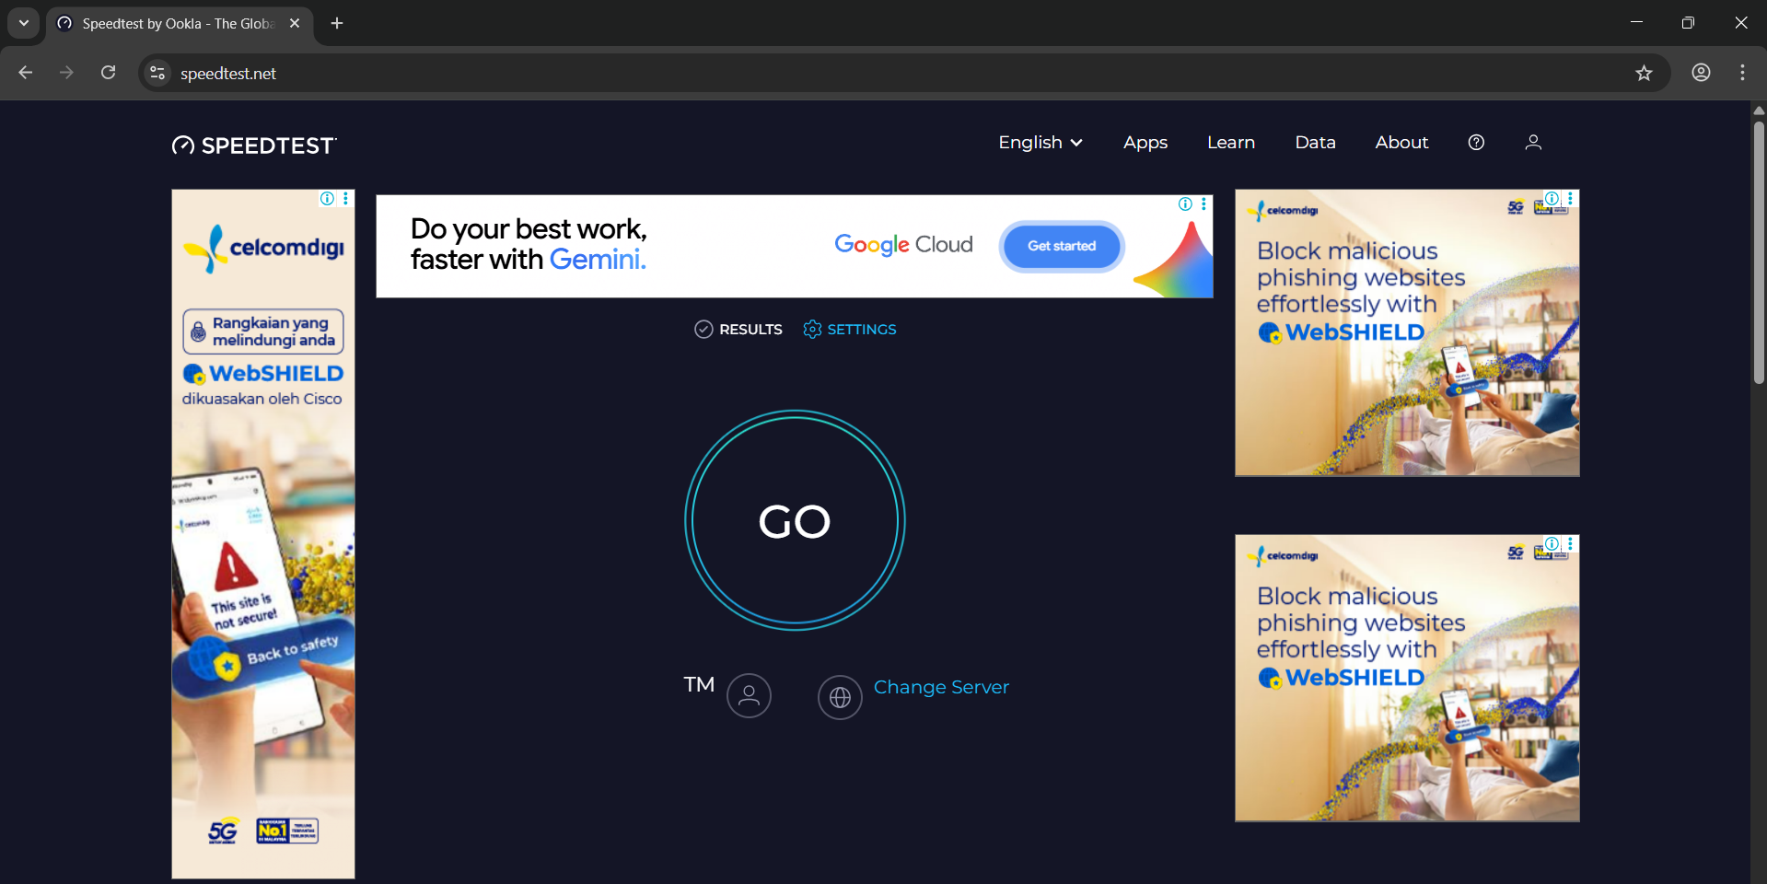
Task: Expand the English language dropdown
Action: [x=1040, y=143]
